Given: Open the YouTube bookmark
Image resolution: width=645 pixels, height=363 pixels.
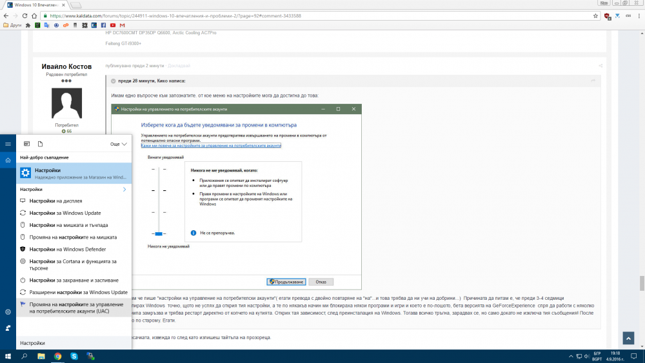Looking at the screenshot, I should pyautogui.click(x=113, y=25).
